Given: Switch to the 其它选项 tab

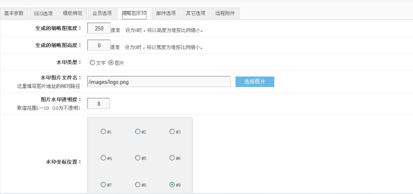Looking at the screenshot, I should 196,13.
